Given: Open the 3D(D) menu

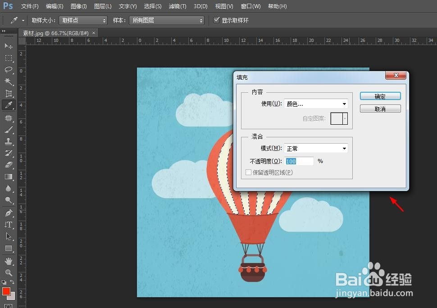Looking at the screenshot, I should tap(200, 6).
